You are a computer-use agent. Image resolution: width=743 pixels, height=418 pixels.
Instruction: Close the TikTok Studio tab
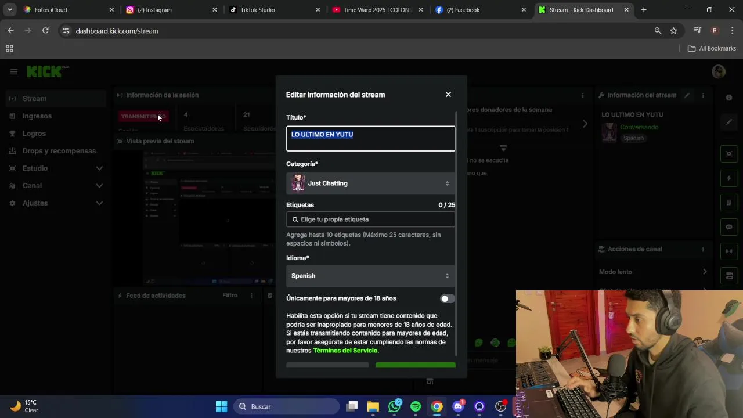pos(318,10)
